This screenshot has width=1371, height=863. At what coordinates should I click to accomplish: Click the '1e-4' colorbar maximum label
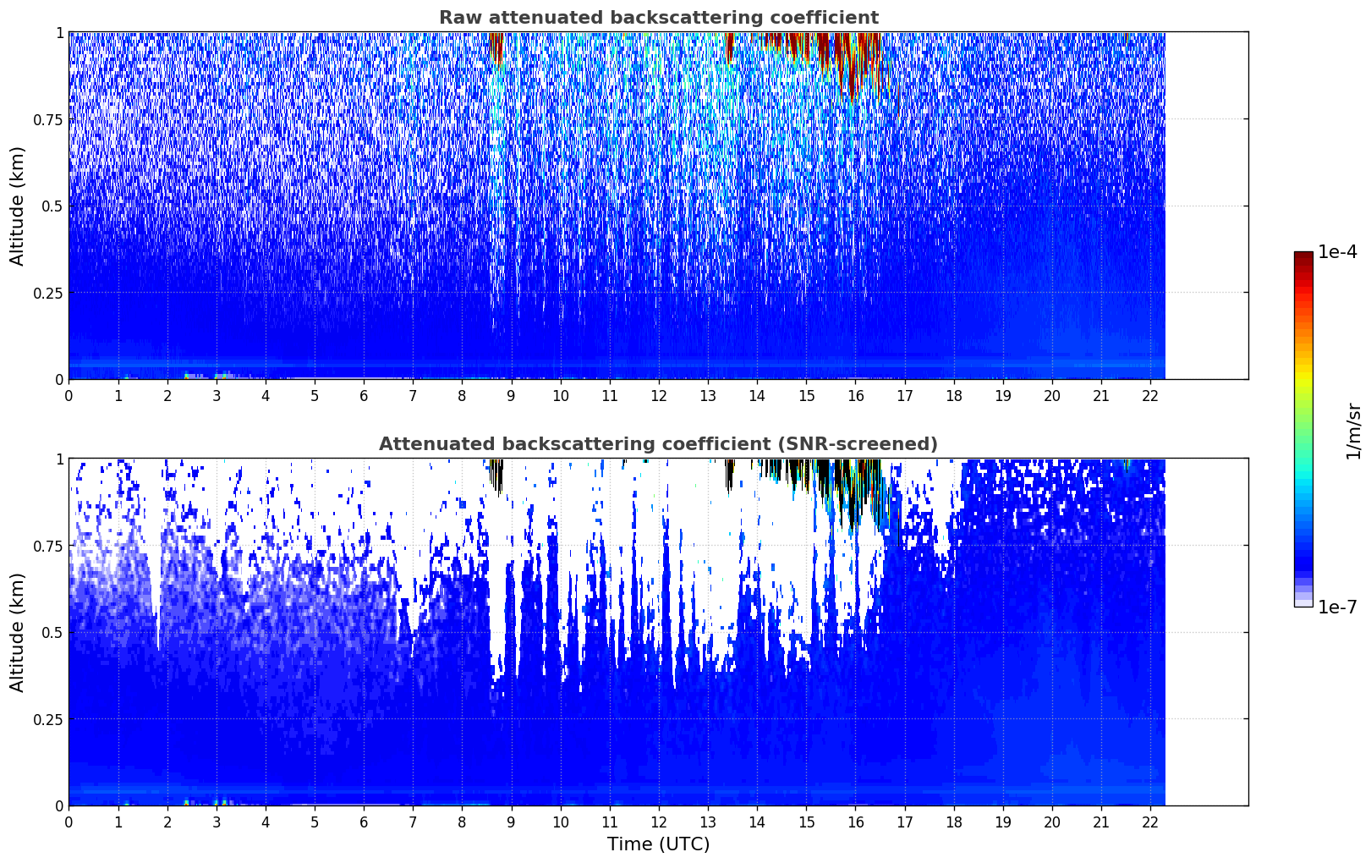(x=1337, y=252)
